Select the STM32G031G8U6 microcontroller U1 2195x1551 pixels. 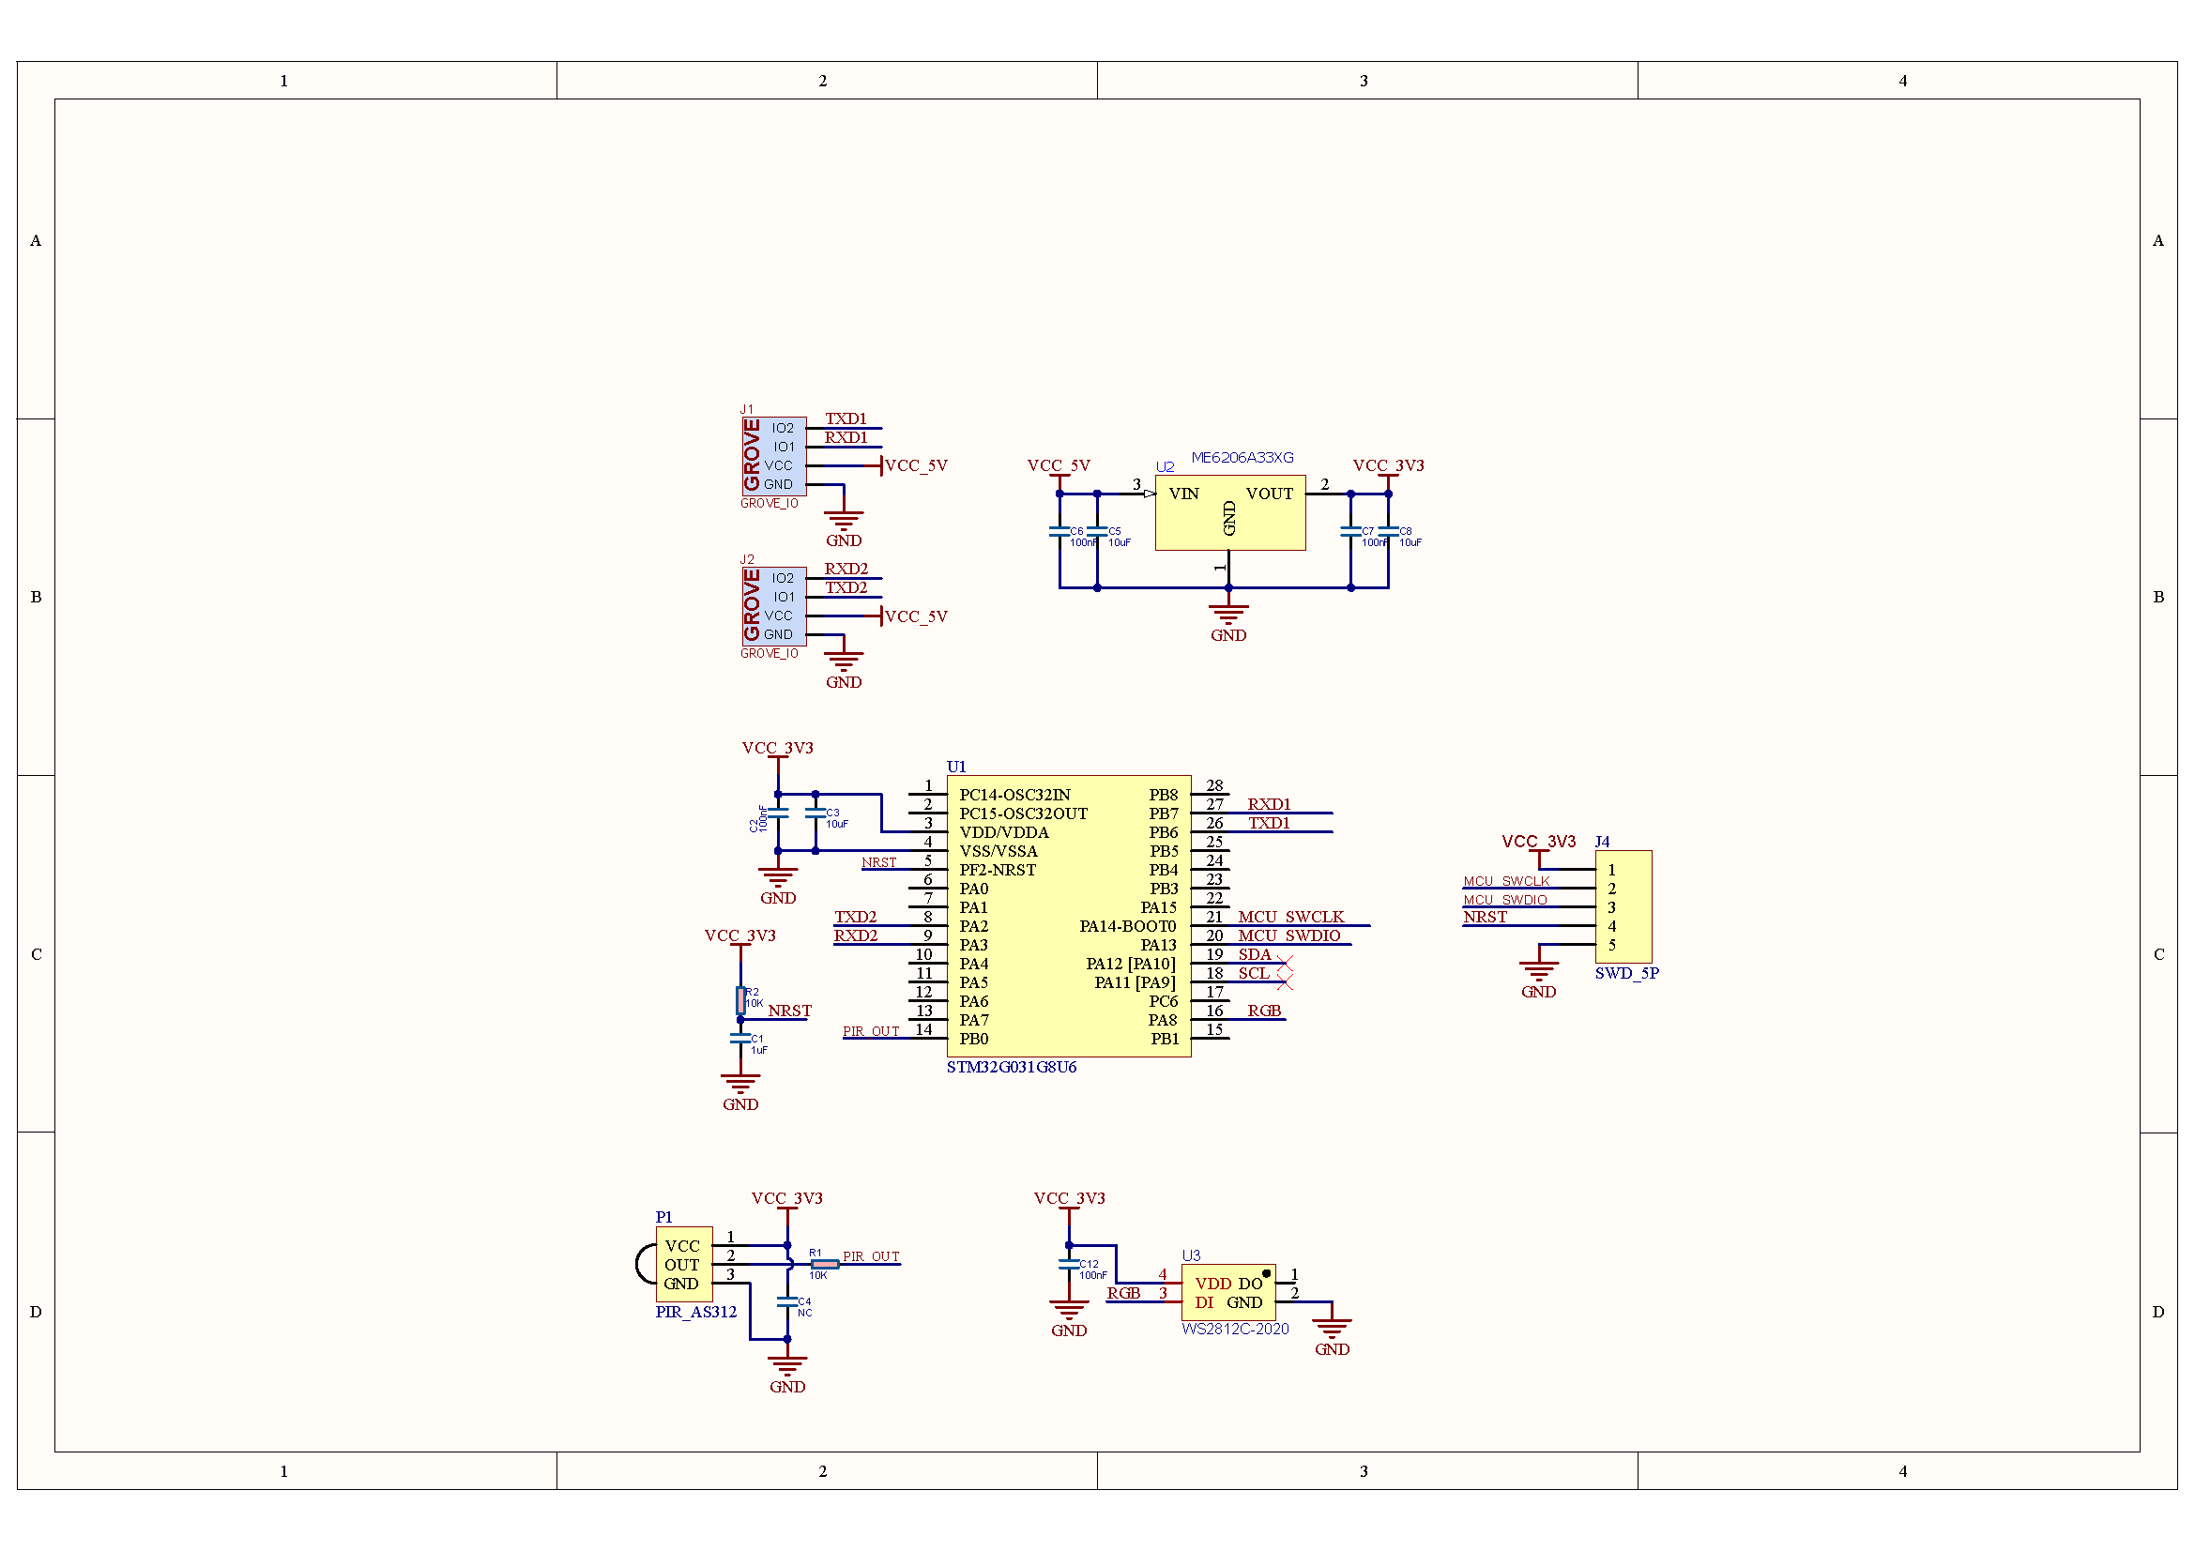click(1069, 916)
